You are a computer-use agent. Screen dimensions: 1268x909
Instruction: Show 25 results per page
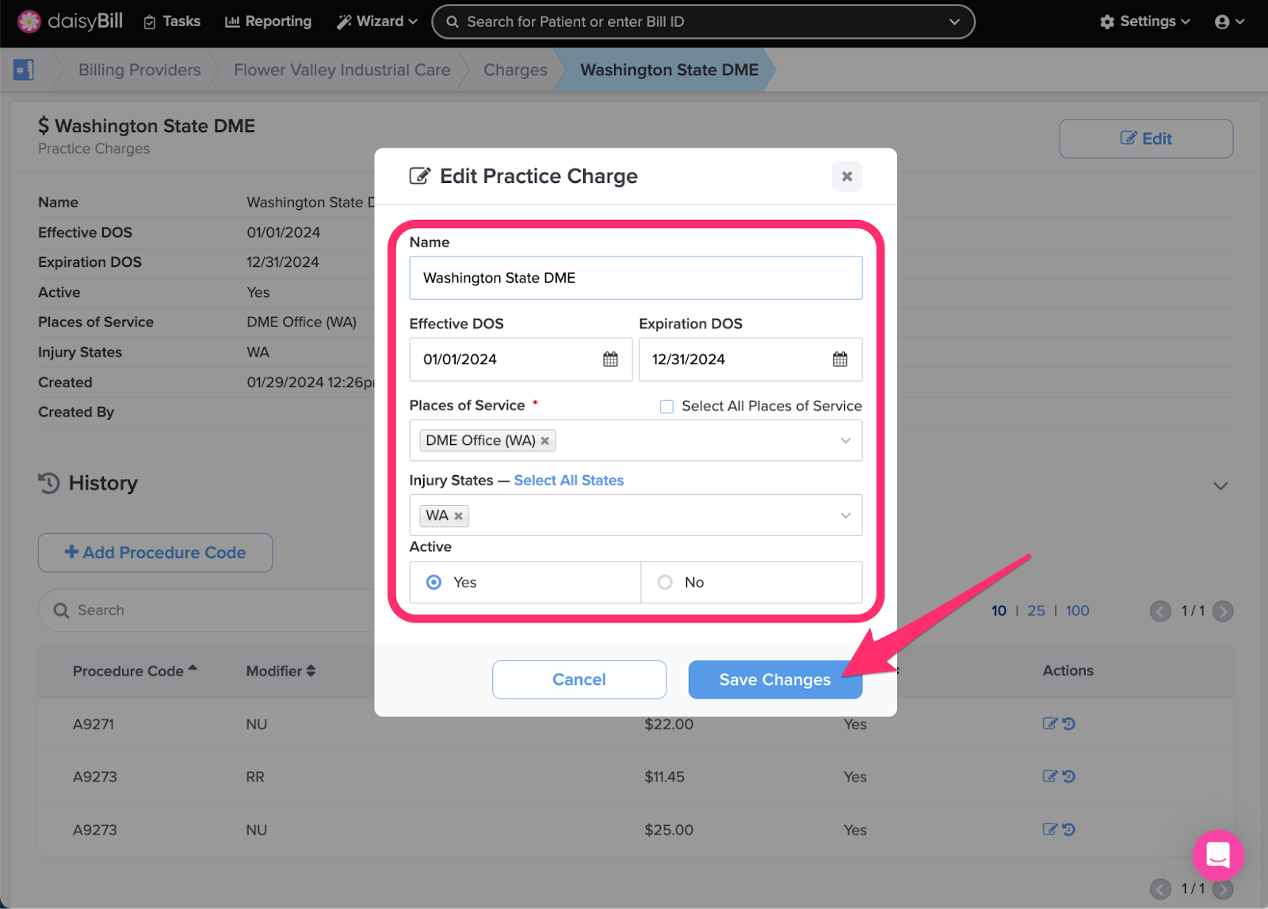point(1036,610)
